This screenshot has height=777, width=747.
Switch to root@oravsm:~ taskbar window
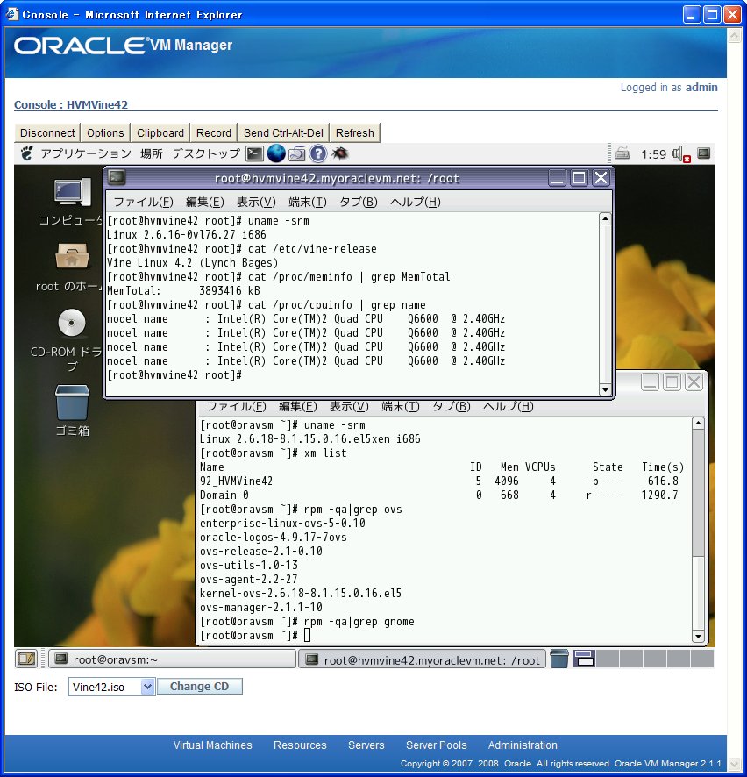click(171, 659)
